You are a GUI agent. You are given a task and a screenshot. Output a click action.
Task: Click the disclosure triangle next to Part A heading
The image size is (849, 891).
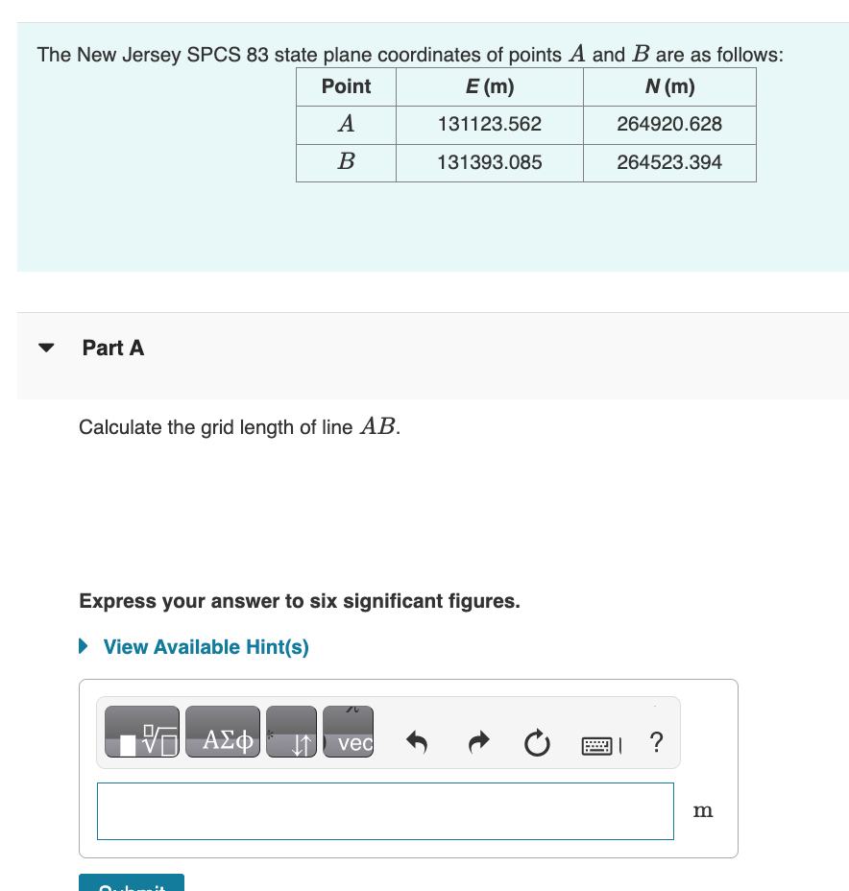pos(45,348)
